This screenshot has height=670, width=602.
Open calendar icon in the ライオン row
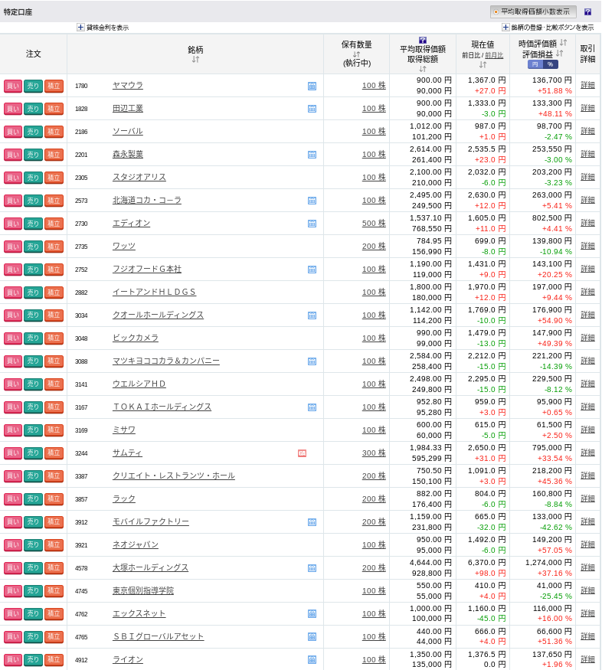(312, 660)
